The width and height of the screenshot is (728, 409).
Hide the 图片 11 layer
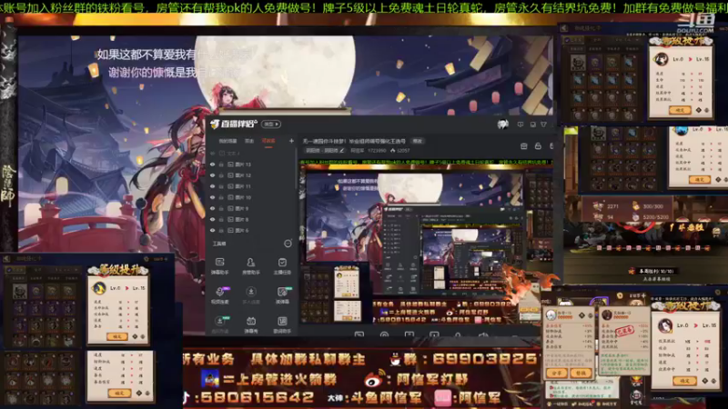click(213, 186)
